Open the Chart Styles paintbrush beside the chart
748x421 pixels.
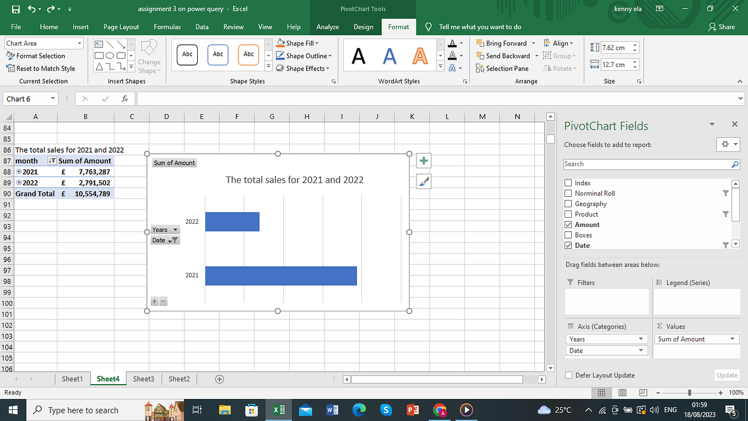423,181
